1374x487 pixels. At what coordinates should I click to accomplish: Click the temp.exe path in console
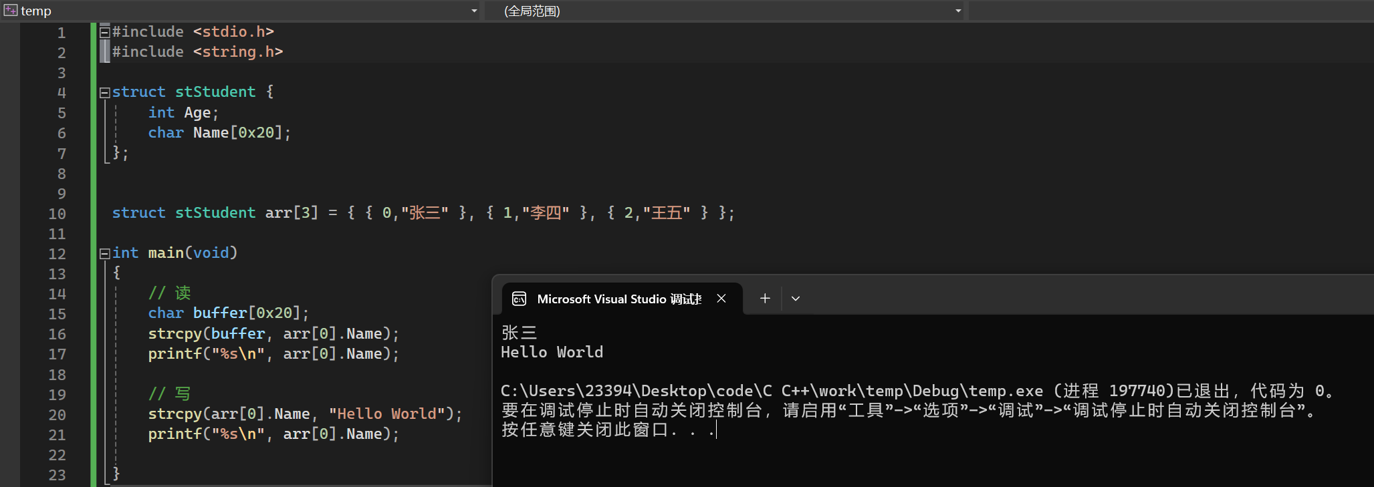[x=772, y=391]
